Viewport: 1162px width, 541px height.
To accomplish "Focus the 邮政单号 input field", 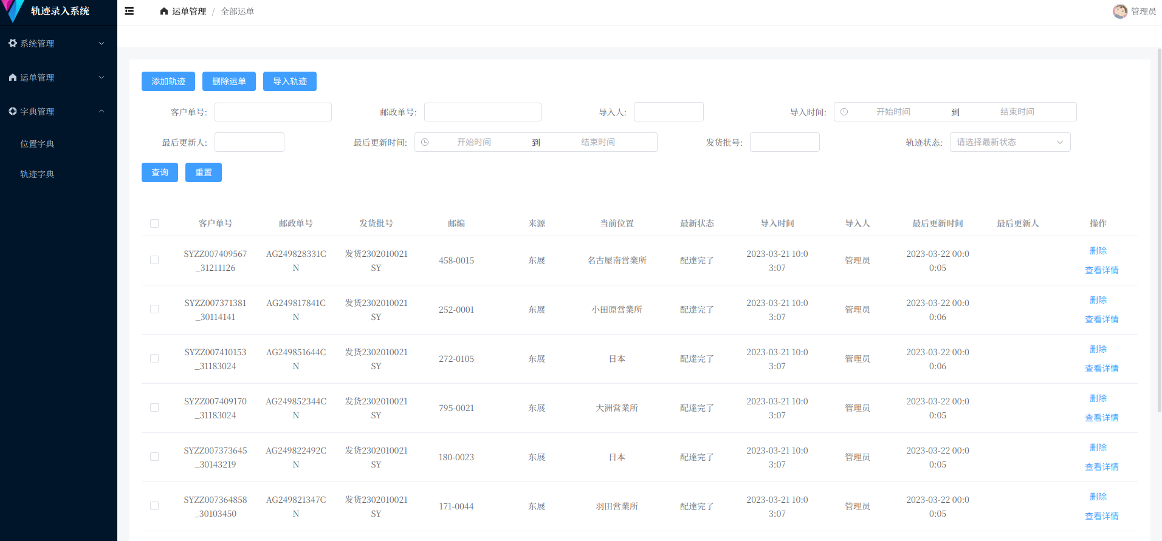I will (x=483, y=112).
